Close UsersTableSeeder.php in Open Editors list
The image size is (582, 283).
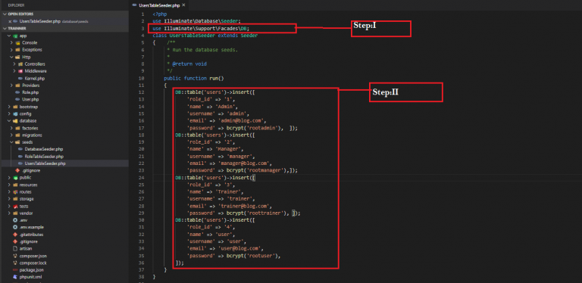(10, 21)
